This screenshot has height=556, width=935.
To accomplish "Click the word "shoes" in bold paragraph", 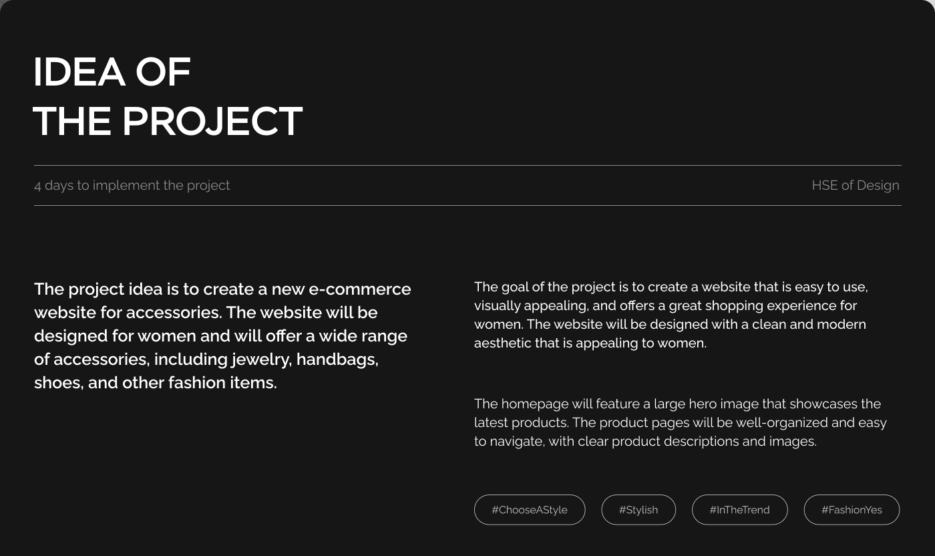I will click(x=57, y=383).
